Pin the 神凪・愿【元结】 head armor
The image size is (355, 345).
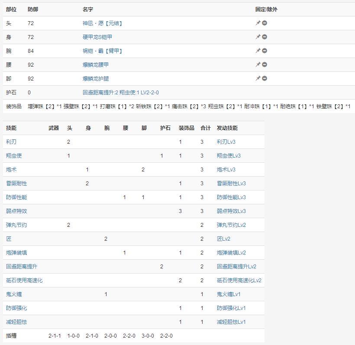(x=258, y=23)
